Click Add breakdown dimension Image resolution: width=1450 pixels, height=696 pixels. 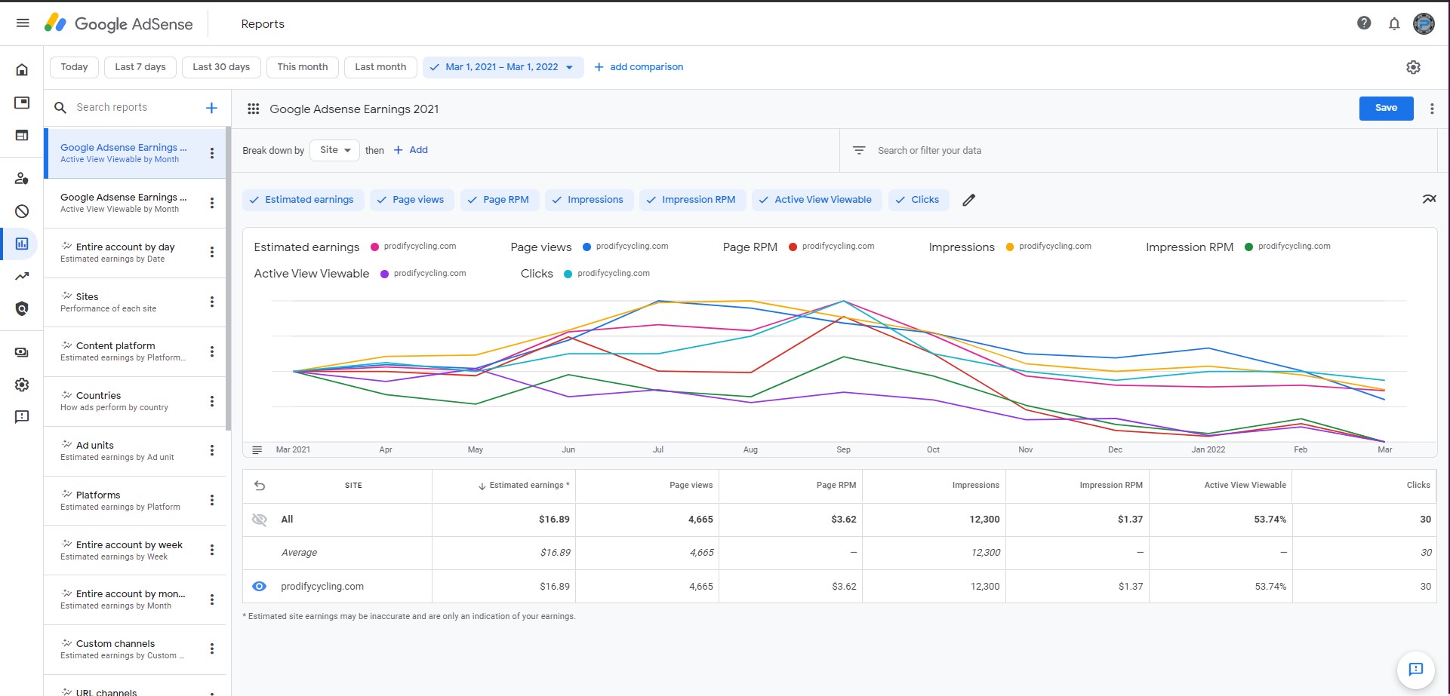point(411,150)
